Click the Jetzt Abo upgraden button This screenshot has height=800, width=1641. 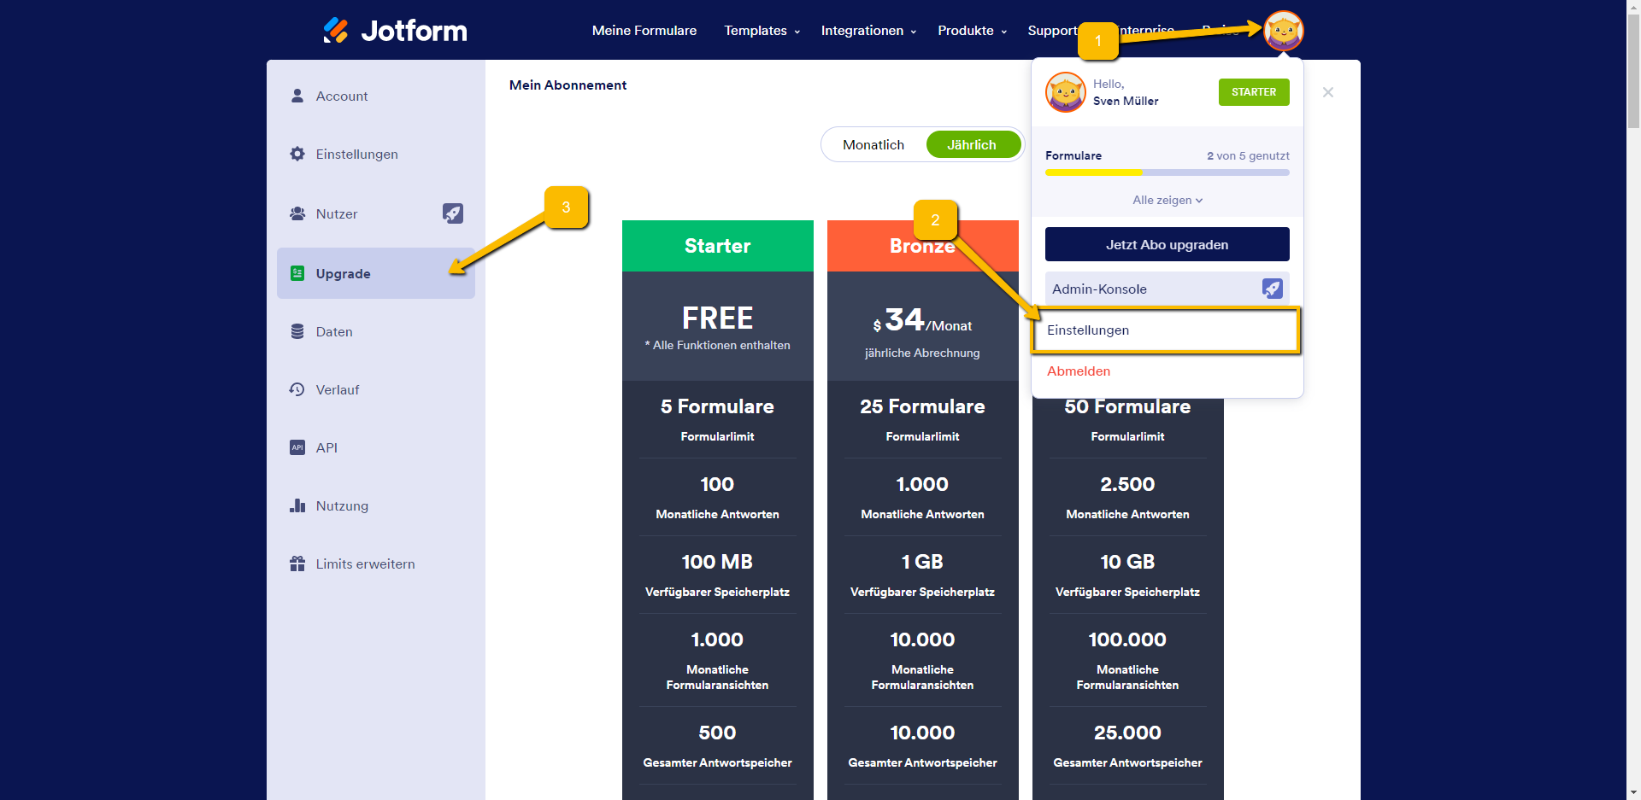1167,244
